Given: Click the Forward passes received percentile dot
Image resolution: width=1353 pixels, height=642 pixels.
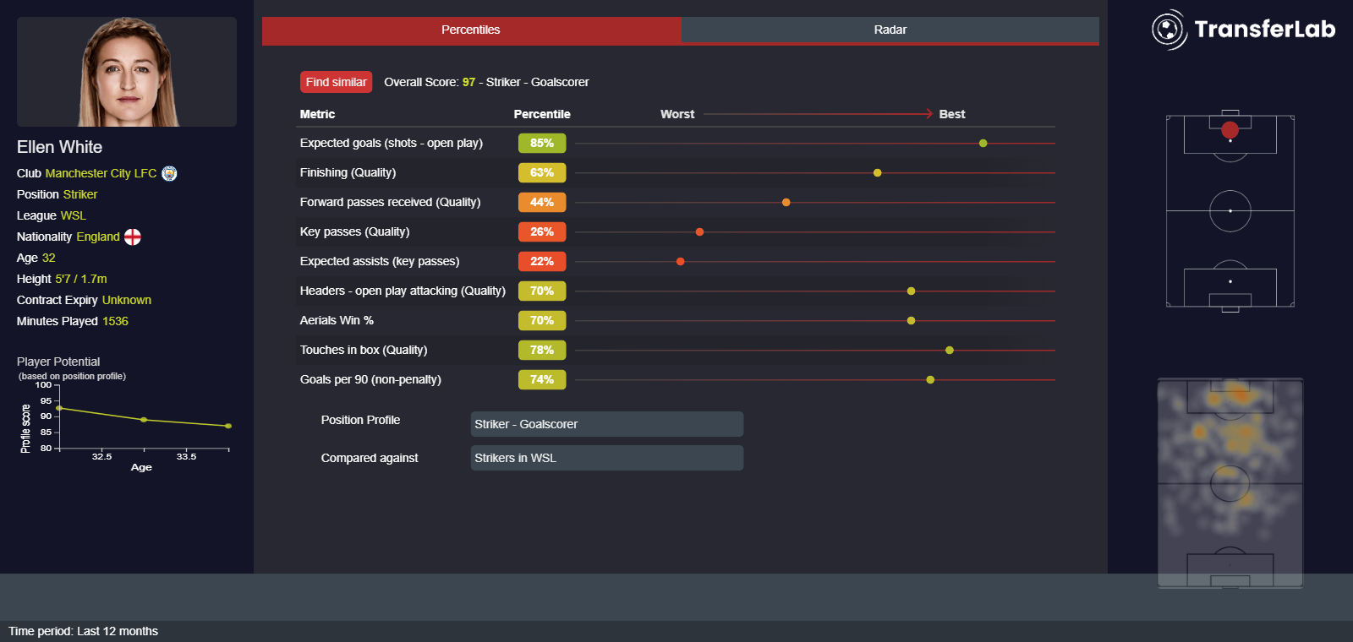Looking at the screenshot, I should pyautogui.click(x=786, y=203).
